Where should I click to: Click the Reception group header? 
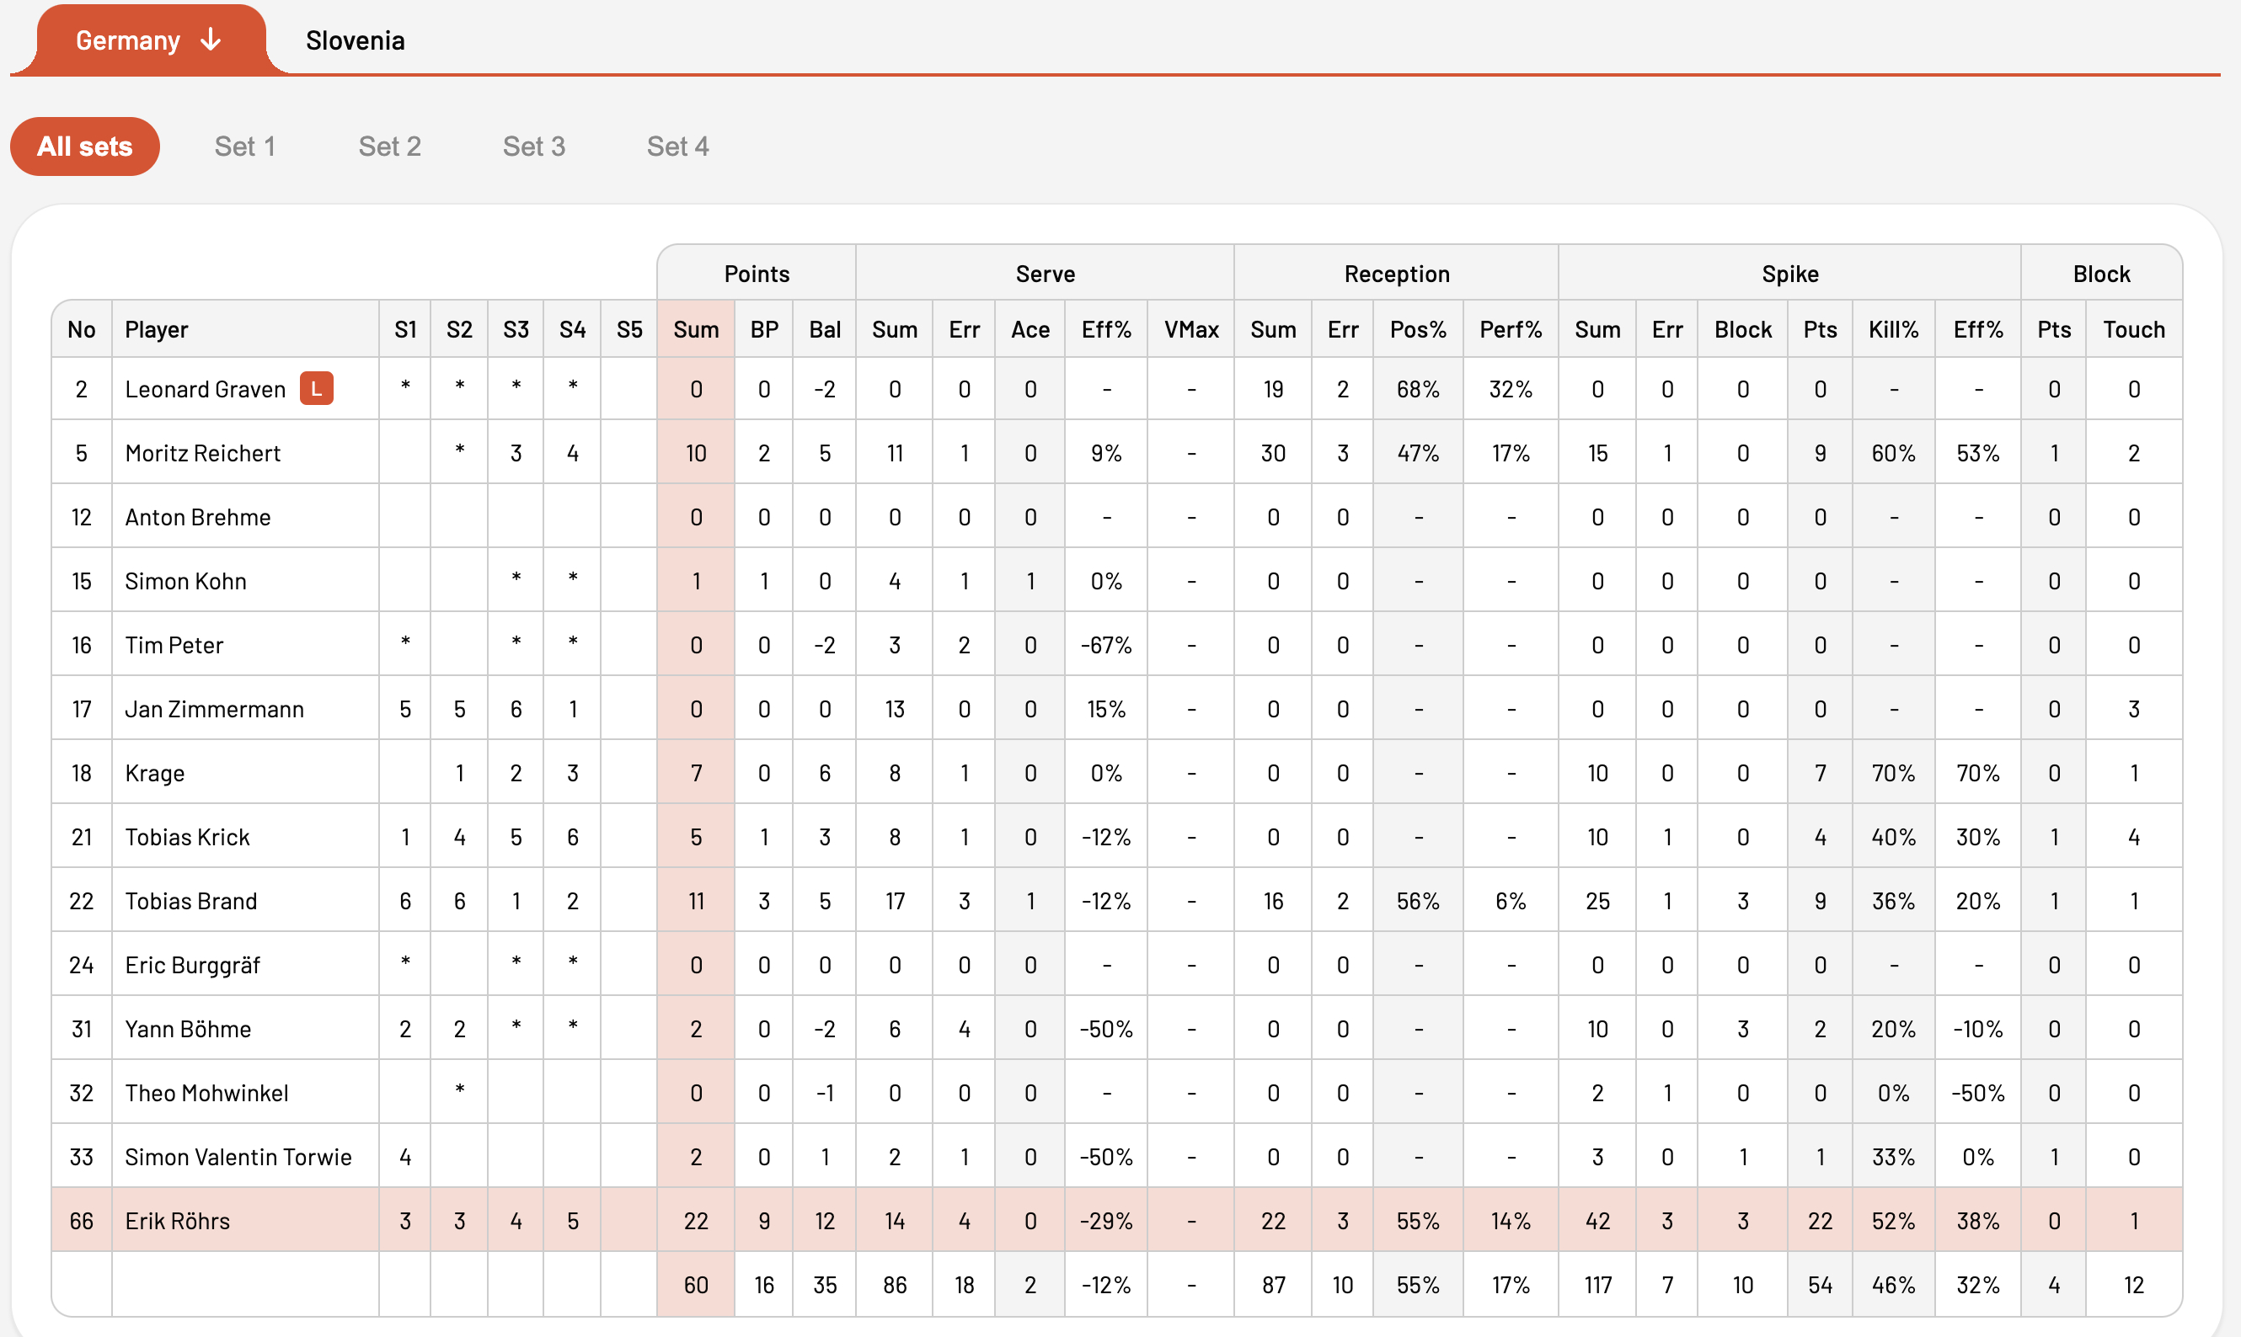coord(1396,273)
